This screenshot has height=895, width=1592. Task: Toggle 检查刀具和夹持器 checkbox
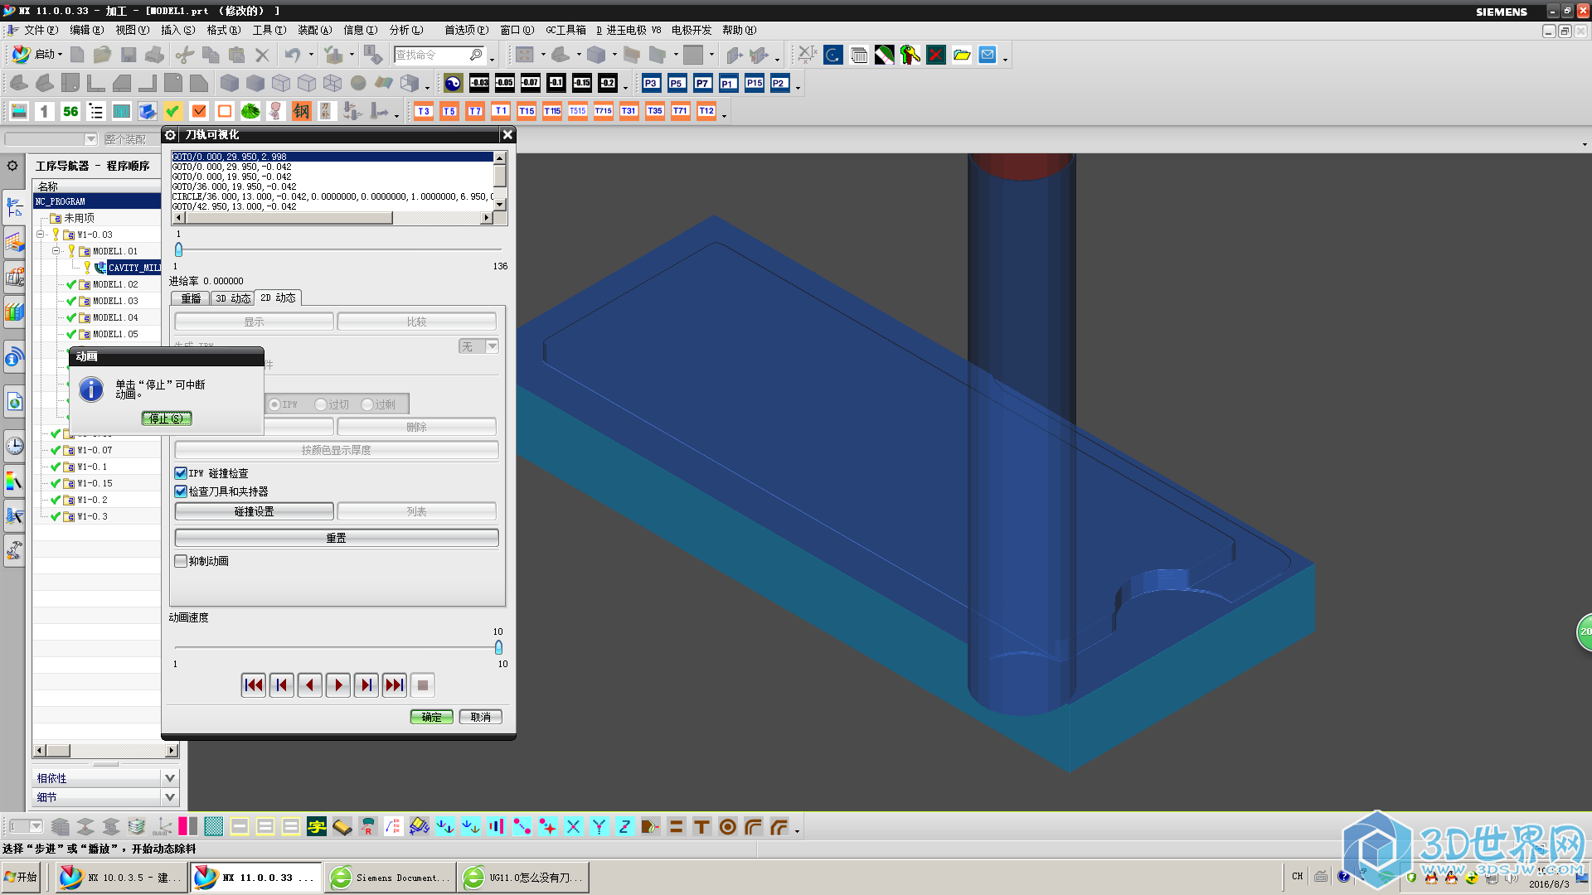[181, 491]
